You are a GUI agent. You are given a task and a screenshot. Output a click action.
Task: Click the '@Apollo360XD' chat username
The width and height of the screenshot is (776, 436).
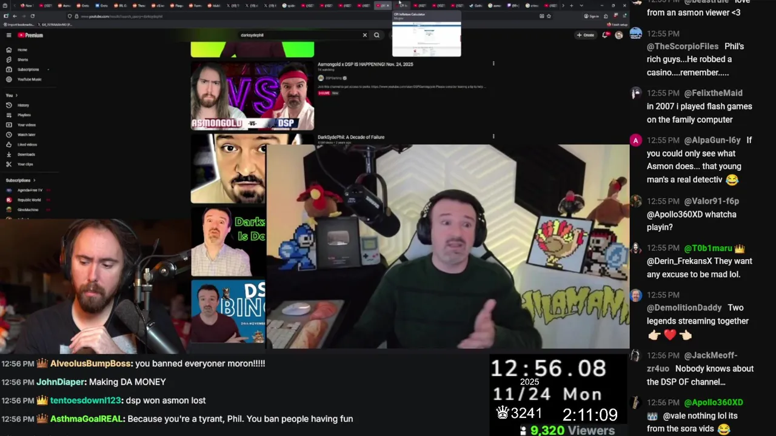[x=714, y=402]
